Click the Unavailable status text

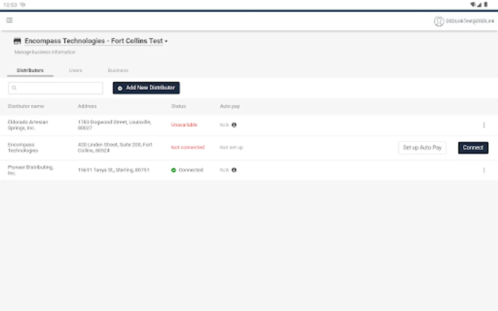pyautogui.click(x=184, y=125)
